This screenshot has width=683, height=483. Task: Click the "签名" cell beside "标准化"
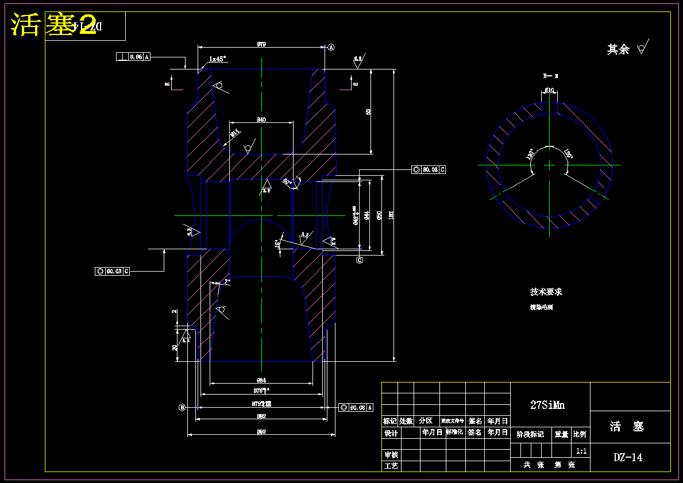[x=475, y=432]
